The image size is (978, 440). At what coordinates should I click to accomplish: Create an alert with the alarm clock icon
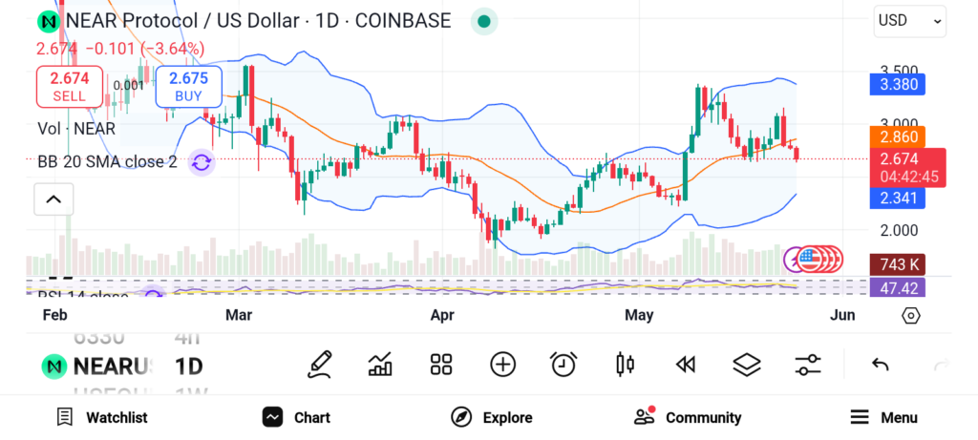(x=563, y=365)
